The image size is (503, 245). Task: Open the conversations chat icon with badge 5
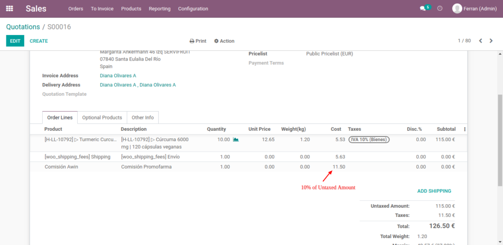click(425, 8)
